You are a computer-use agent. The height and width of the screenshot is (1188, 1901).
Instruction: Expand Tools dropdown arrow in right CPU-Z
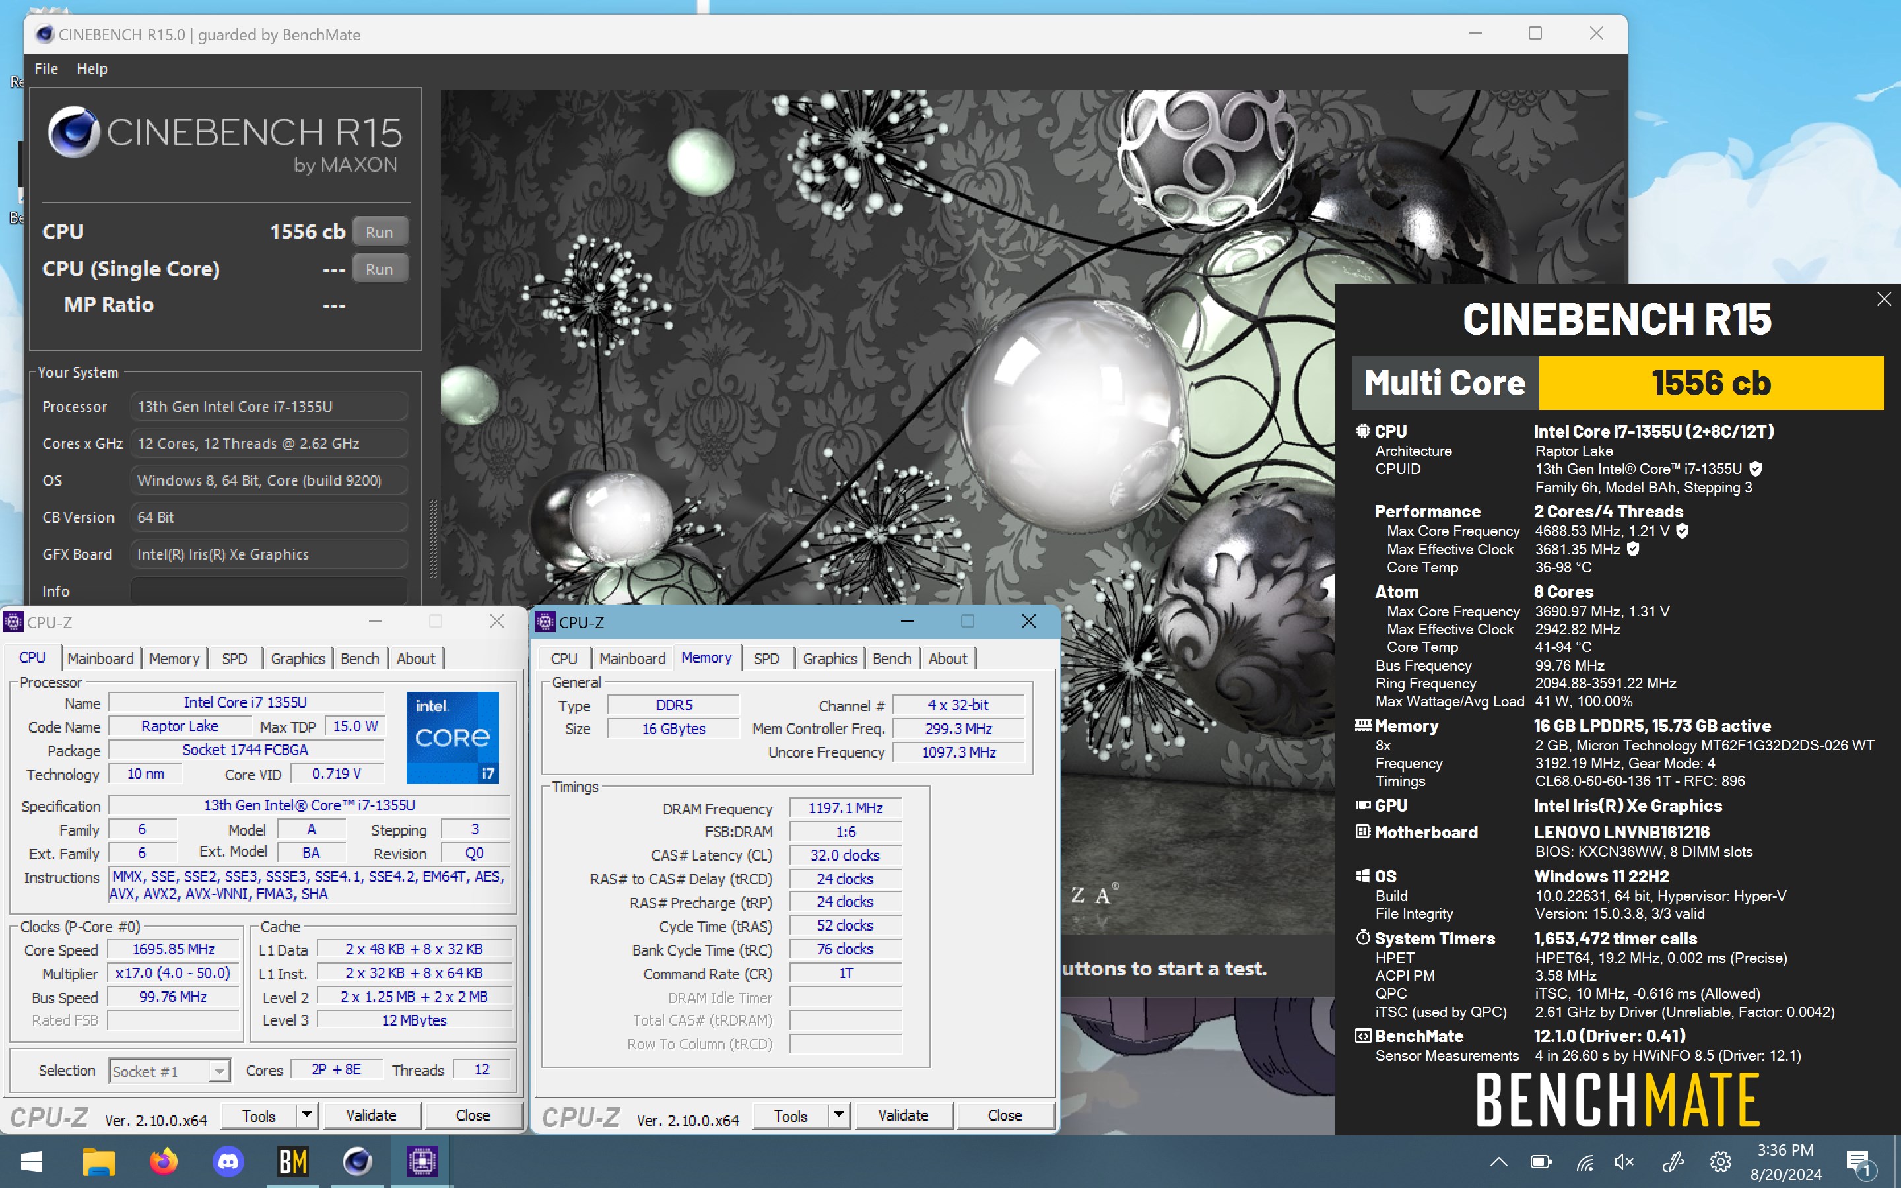tap(838, 1115)
